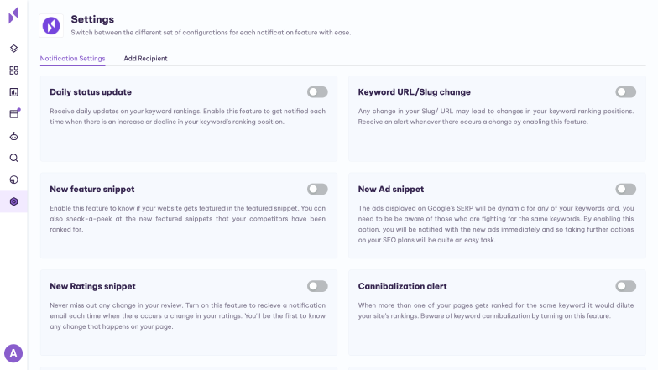Screen dimensions: 658x370
Task: Open the user avatar 'A'
Action: (x=13, y=354)
